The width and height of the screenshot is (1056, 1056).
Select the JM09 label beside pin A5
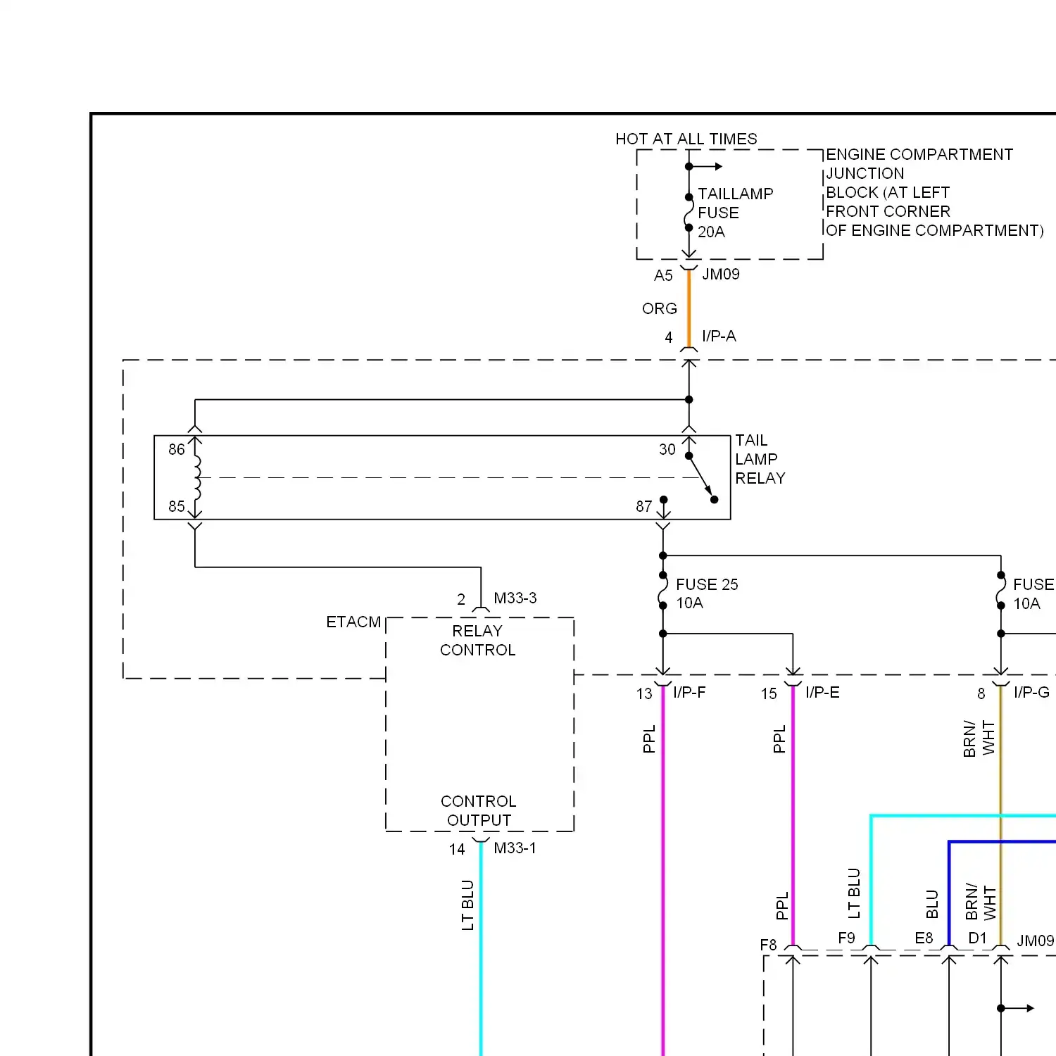pyautogui.click(x=720, y=274)
